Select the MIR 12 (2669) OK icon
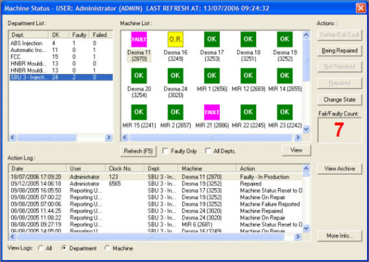 pyautogui.click(x=248, y=76)
